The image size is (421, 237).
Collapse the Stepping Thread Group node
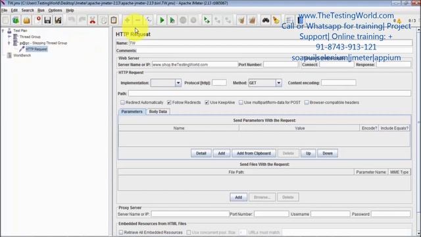tap(9, 43)
